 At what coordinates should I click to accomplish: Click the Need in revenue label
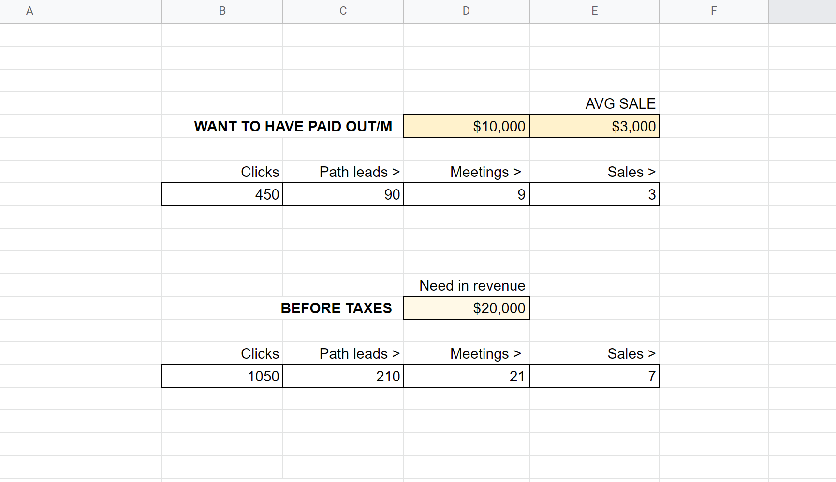471,285
